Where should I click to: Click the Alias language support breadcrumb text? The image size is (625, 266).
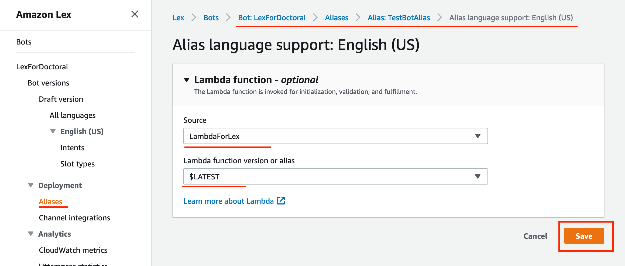coord(511,18)
